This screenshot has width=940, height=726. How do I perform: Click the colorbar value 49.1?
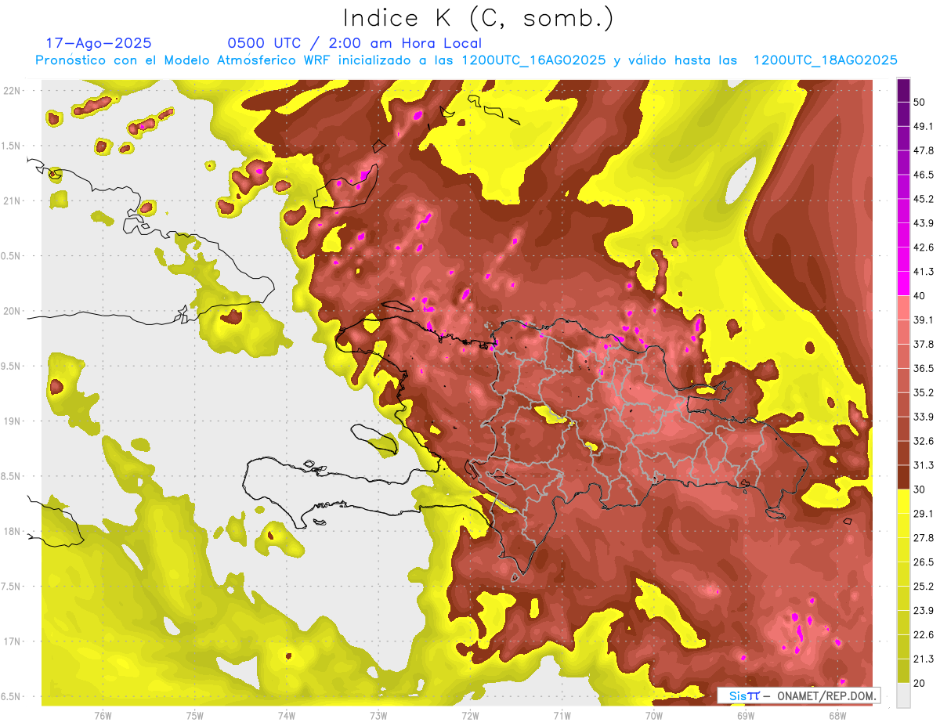coord(924,126)
